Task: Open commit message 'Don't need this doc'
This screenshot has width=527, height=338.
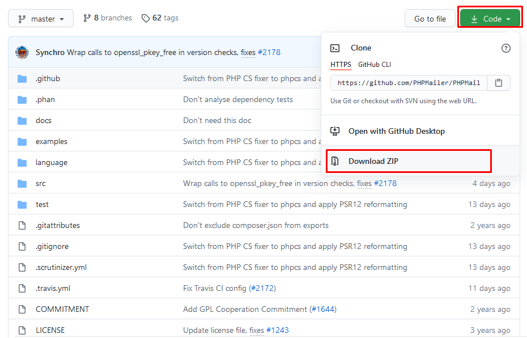Action: (217, 120)
